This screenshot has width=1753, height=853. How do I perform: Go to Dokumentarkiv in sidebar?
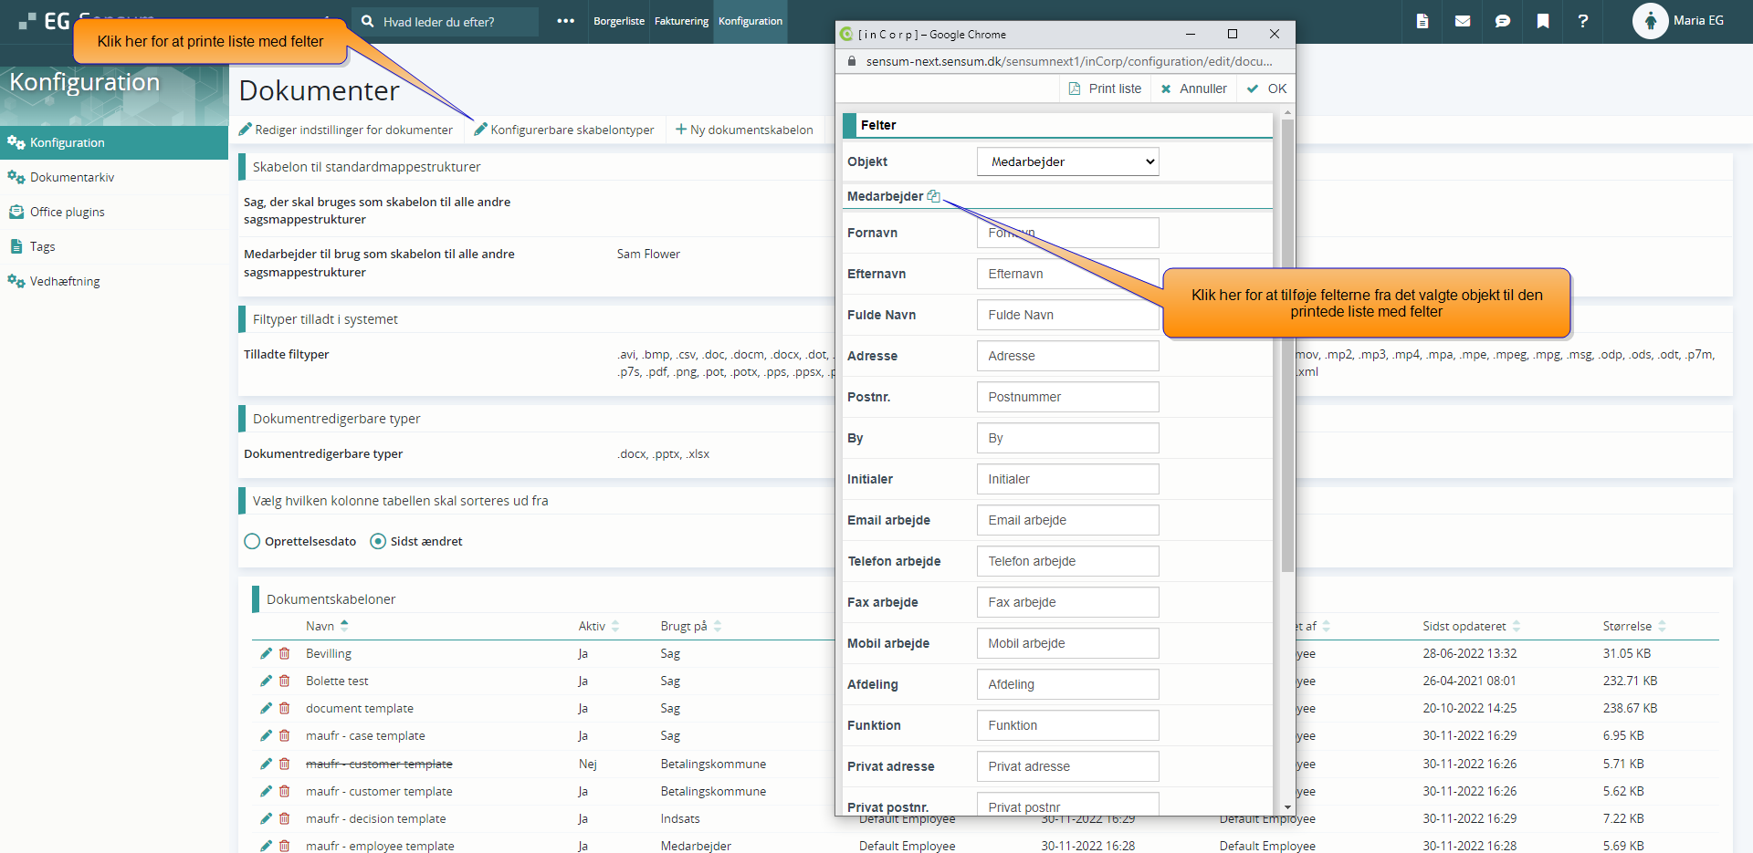point(72,177)
